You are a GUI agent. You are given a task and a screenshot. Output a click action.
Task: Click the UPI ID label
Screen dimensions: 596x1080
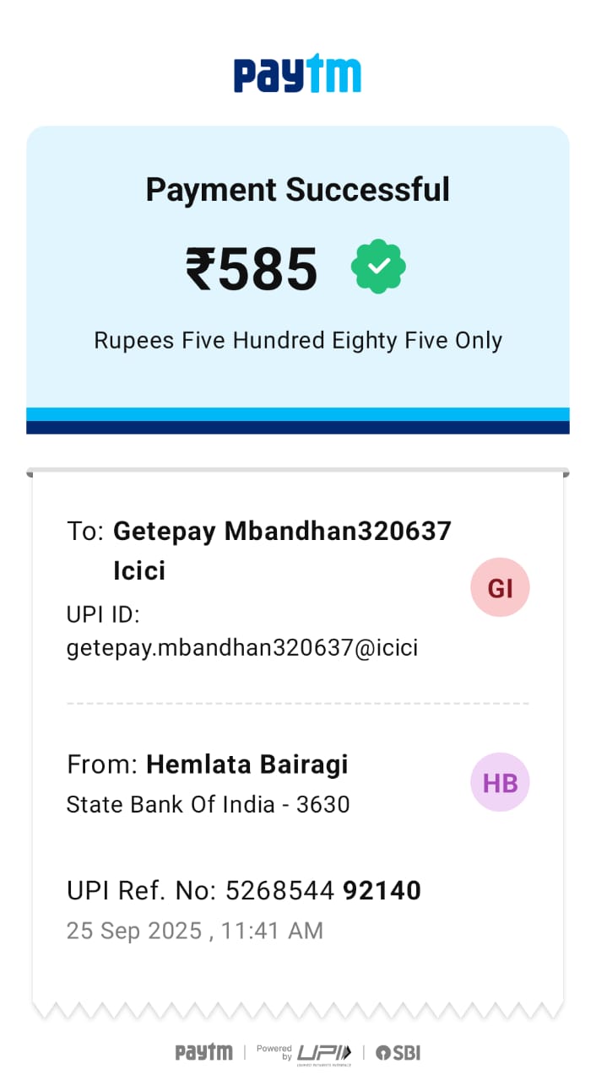[x=103, y=614]
